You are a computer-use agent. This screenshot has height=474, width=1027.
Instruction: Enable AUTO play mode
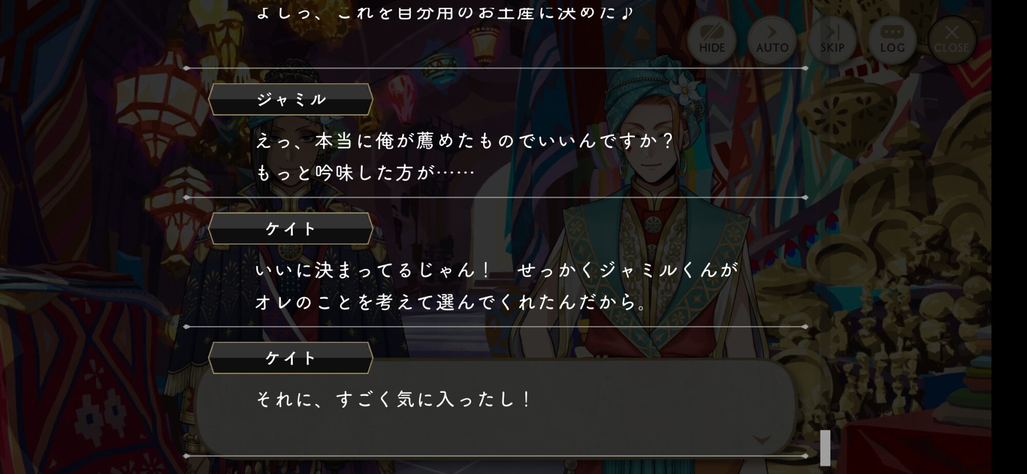pyautogui.click(x=772, y=40)
